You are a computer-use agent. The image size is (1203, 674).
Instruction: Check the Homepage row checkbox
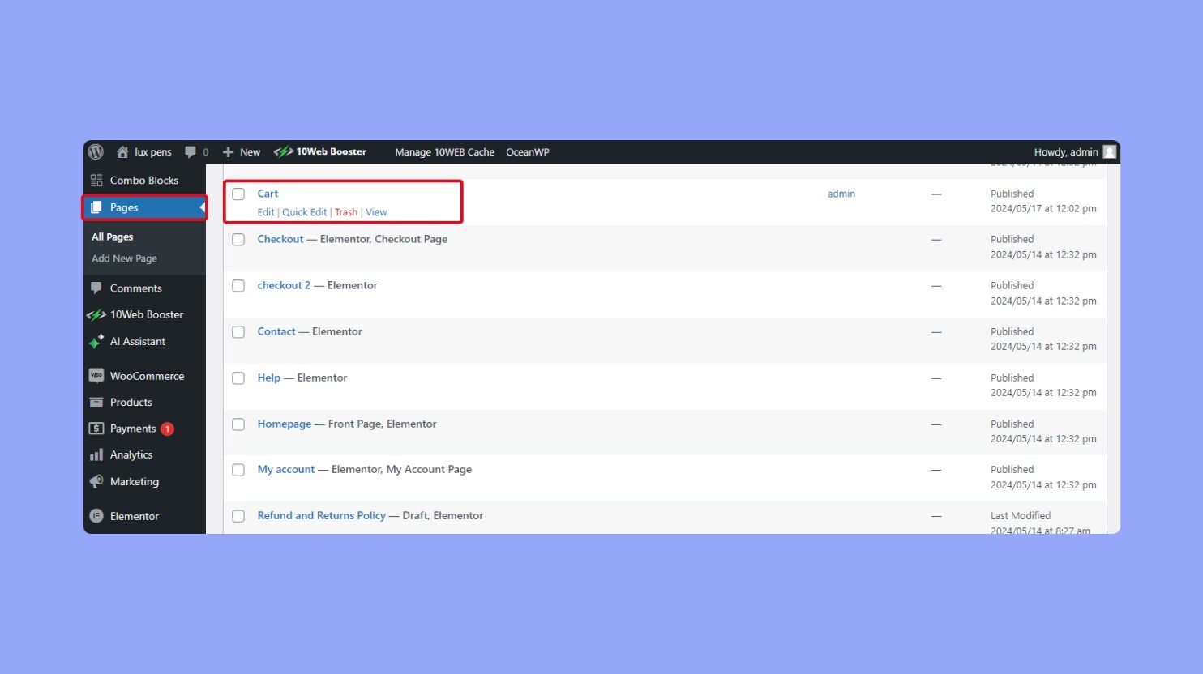coord(238,424)
